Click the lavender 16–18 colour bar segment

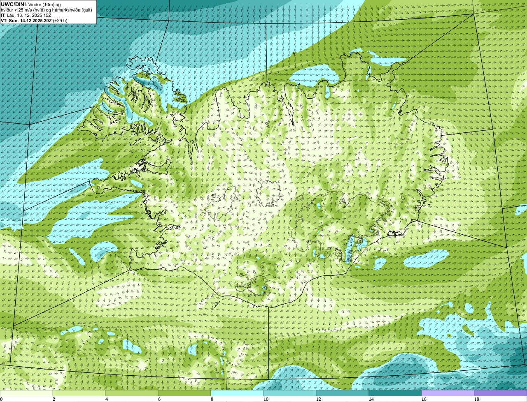point(448,393)
